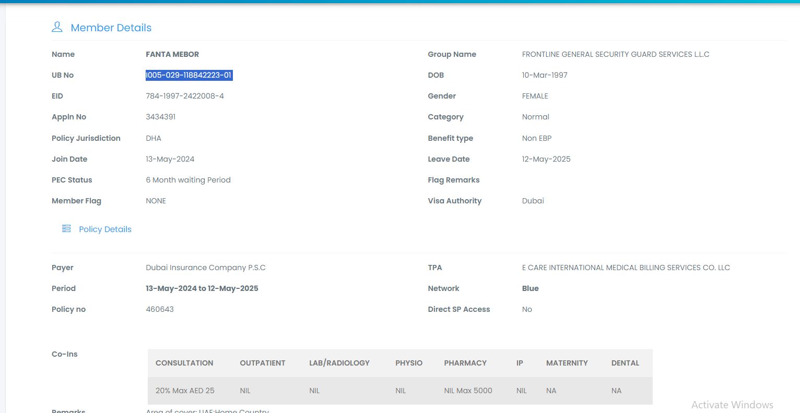Click the policy number 460643
Viewport: 800px width, 413px height.
(x=160, y=309)
